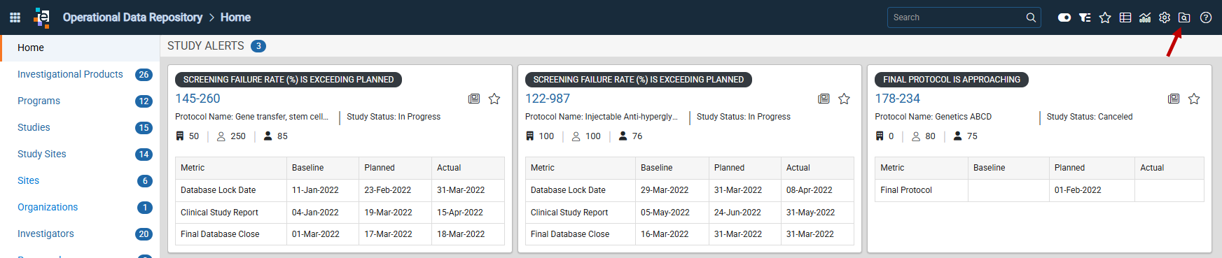Click Home in the breadcrumb
The height and width of the screenshot is (258, 1222).
235,17
